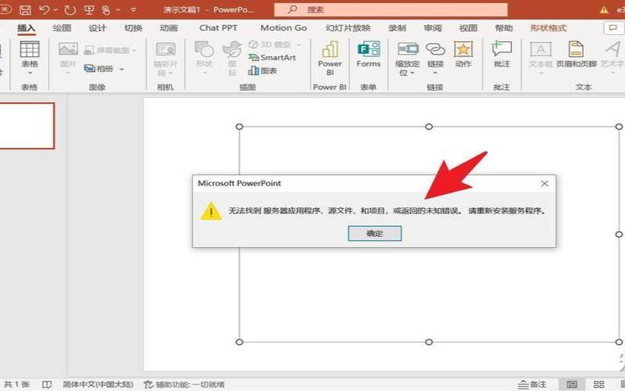Switch to slide sorter view in status bar
Viewport: 625px width, 391px height.
[600, 385]
